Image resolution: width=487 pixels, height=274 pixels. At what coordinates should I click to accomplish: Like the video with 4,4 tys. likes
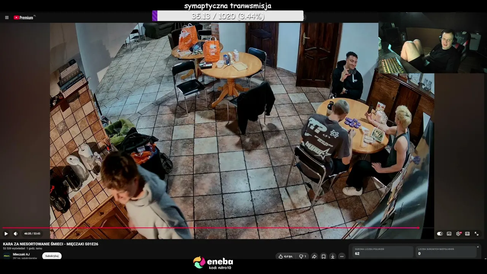pos(285,256)
